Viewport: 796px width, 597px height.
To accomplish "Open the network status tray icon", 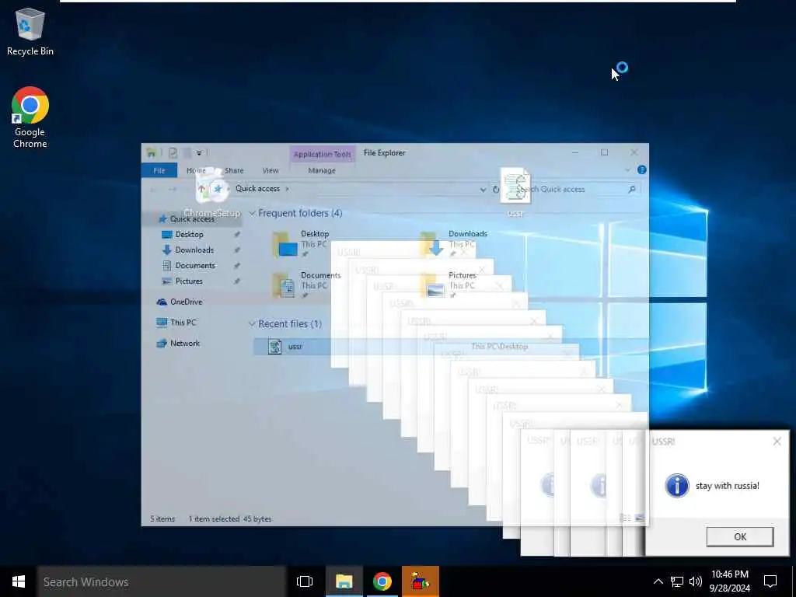I will 677,581.
